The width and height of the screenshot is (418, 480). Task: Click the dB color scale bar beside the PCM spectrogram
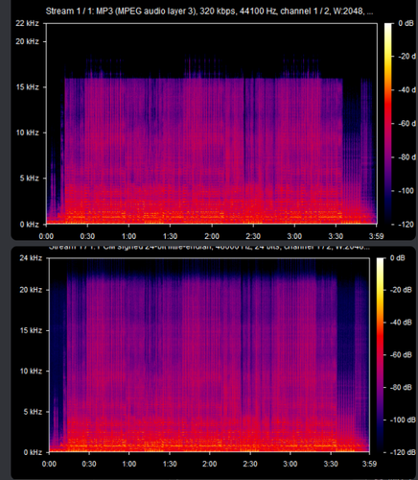click(380, 354)
